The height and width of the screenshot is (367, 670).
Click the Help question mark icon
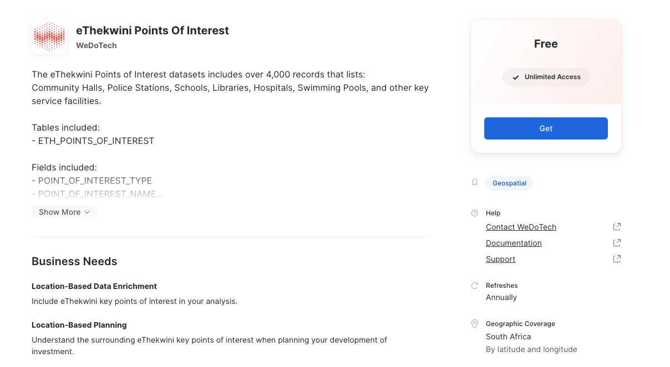pos(475,213)
